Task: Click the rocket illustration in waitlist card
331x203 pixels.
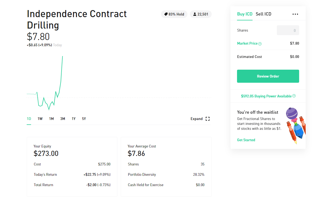Action: pos(296,125)
